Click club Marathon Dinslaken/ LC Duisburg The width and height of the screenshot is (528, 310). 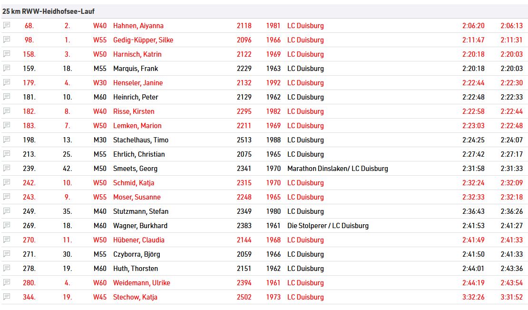(x=337, y=169)
